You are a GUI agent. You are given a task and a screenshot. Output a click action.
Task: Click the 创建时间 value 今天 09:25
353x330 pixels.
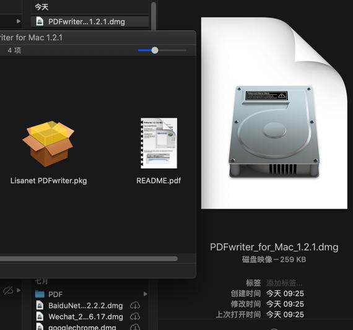[285, 293]
